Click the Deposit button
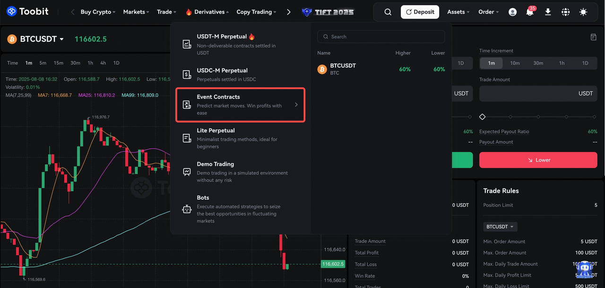This screenshot has height=288, width=605. 420,12
